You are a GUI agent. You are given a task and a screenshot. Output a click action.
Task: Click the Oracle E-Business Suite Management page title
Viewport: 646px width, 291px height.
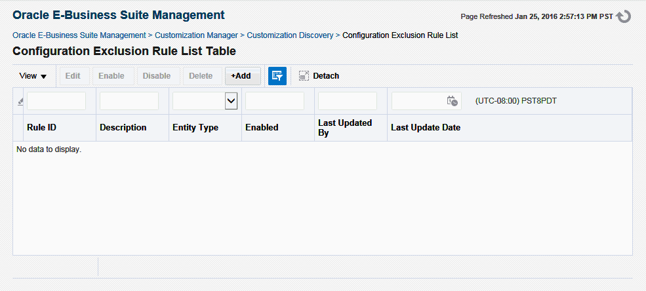click(x=119, y=15)
